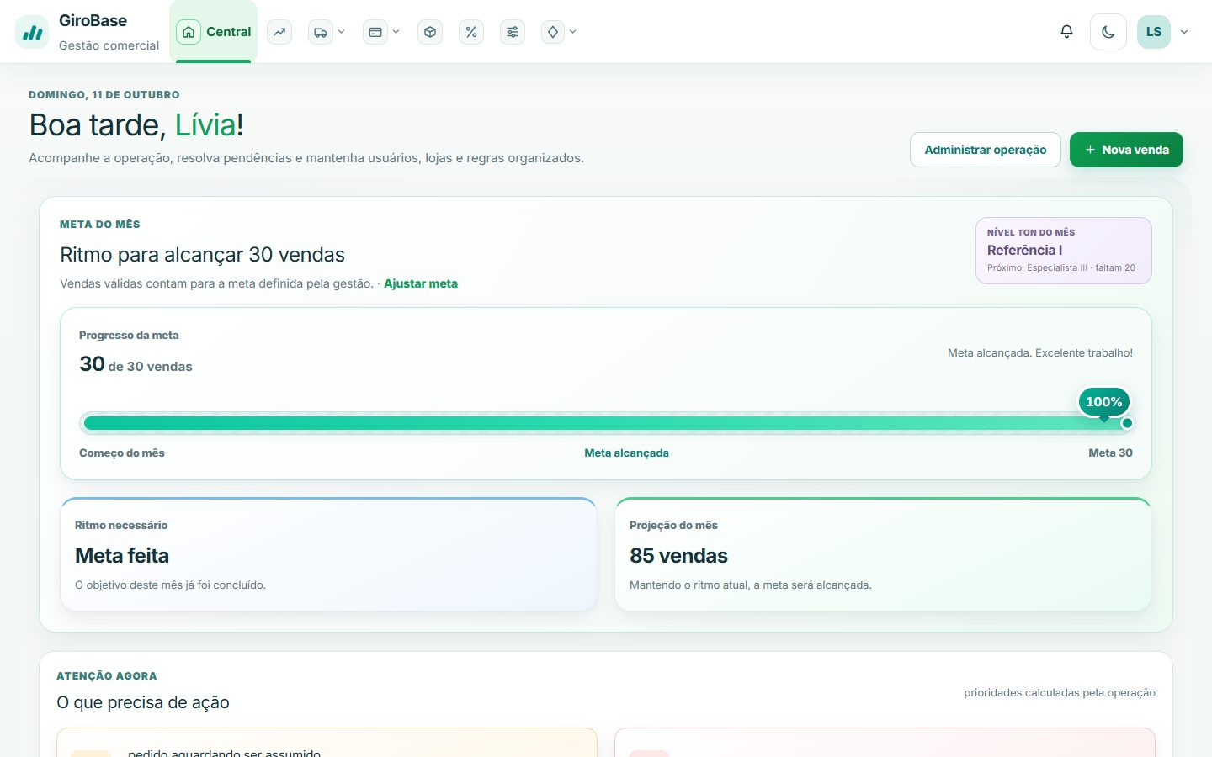Open the trending chart nav icon
Screen dimensions: 1212x757
279,32
